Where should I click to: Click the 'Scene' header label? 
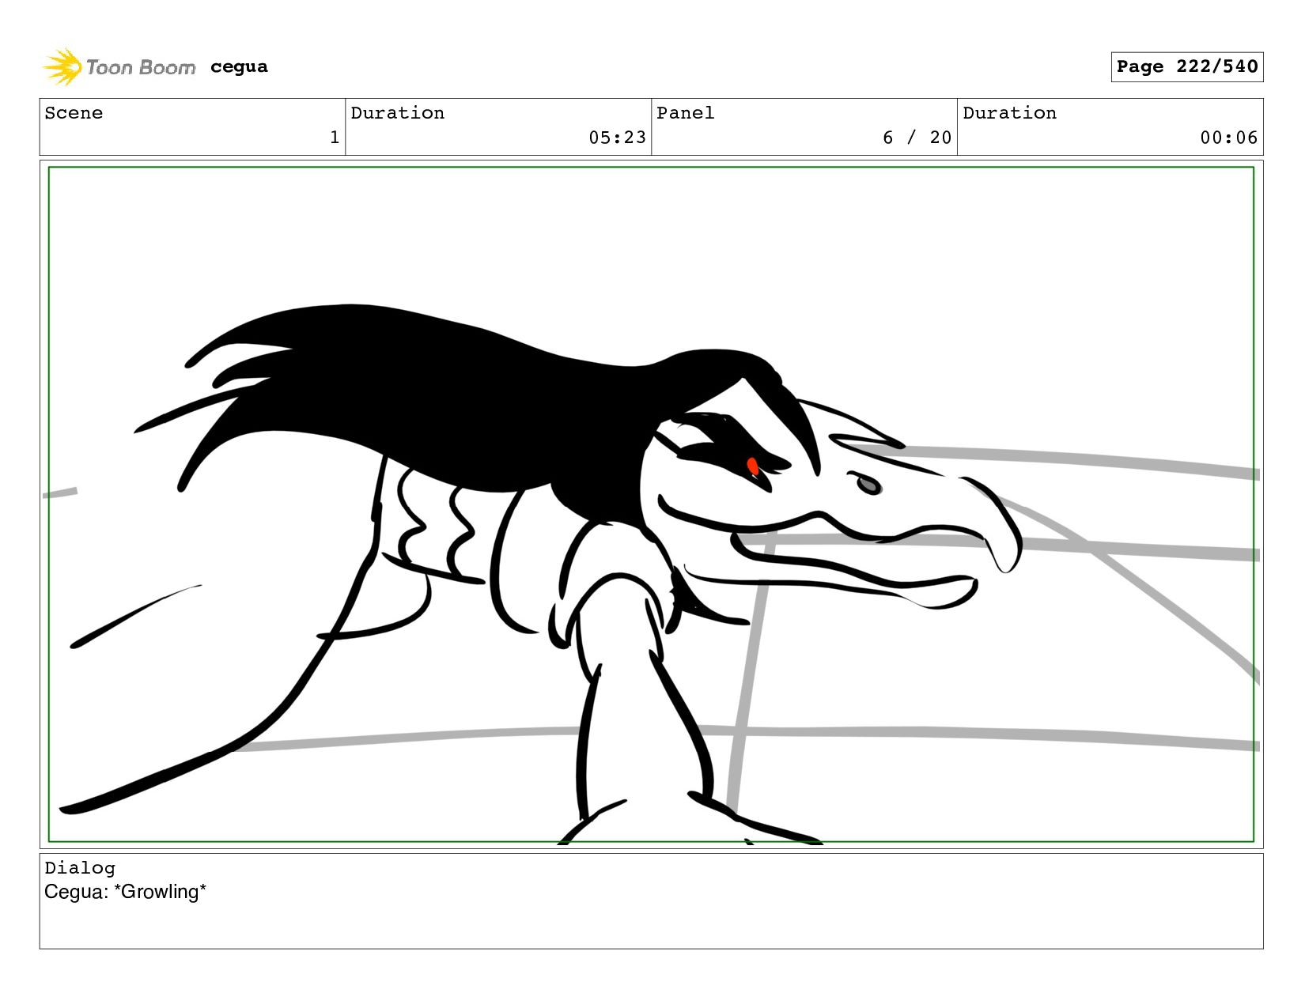click(x=74, y=113)
